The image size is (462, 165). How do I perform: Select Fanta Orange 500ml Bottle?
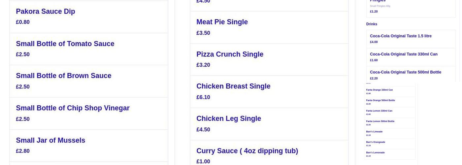tap(389, 102)
